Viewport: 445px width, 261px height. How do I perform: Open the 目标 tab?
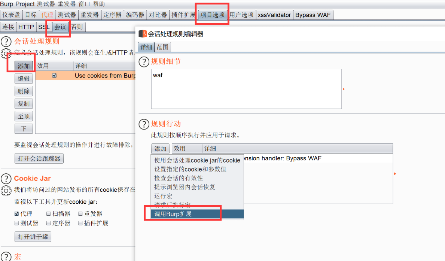point(31,15)
